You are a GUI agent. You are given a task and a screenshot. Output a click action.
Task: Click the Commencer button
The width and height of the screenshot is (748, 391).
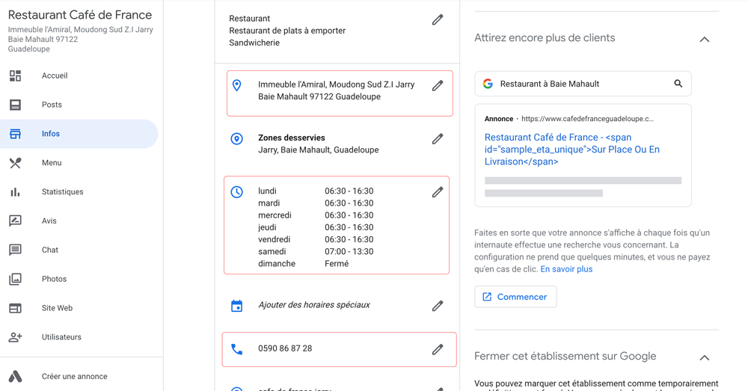515,297
